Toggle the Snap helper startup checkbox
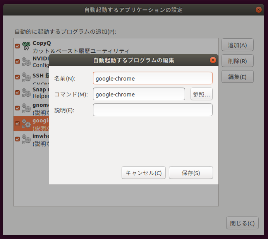 click(x=17, y=93)
